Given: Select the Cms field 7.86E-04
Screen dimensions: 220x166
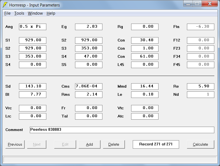Looking at the screenshot, I should pyautogui.click(x=89, y=87).
